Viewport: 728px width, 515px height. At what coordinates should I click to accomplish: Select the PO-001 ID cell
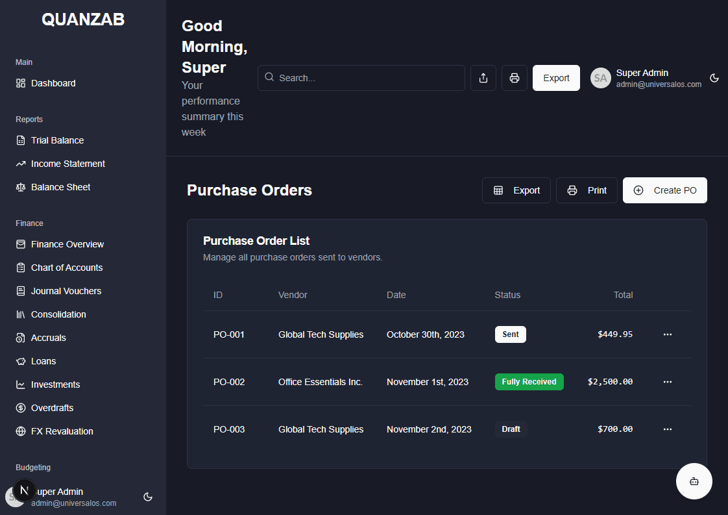[x=229, y=334]
